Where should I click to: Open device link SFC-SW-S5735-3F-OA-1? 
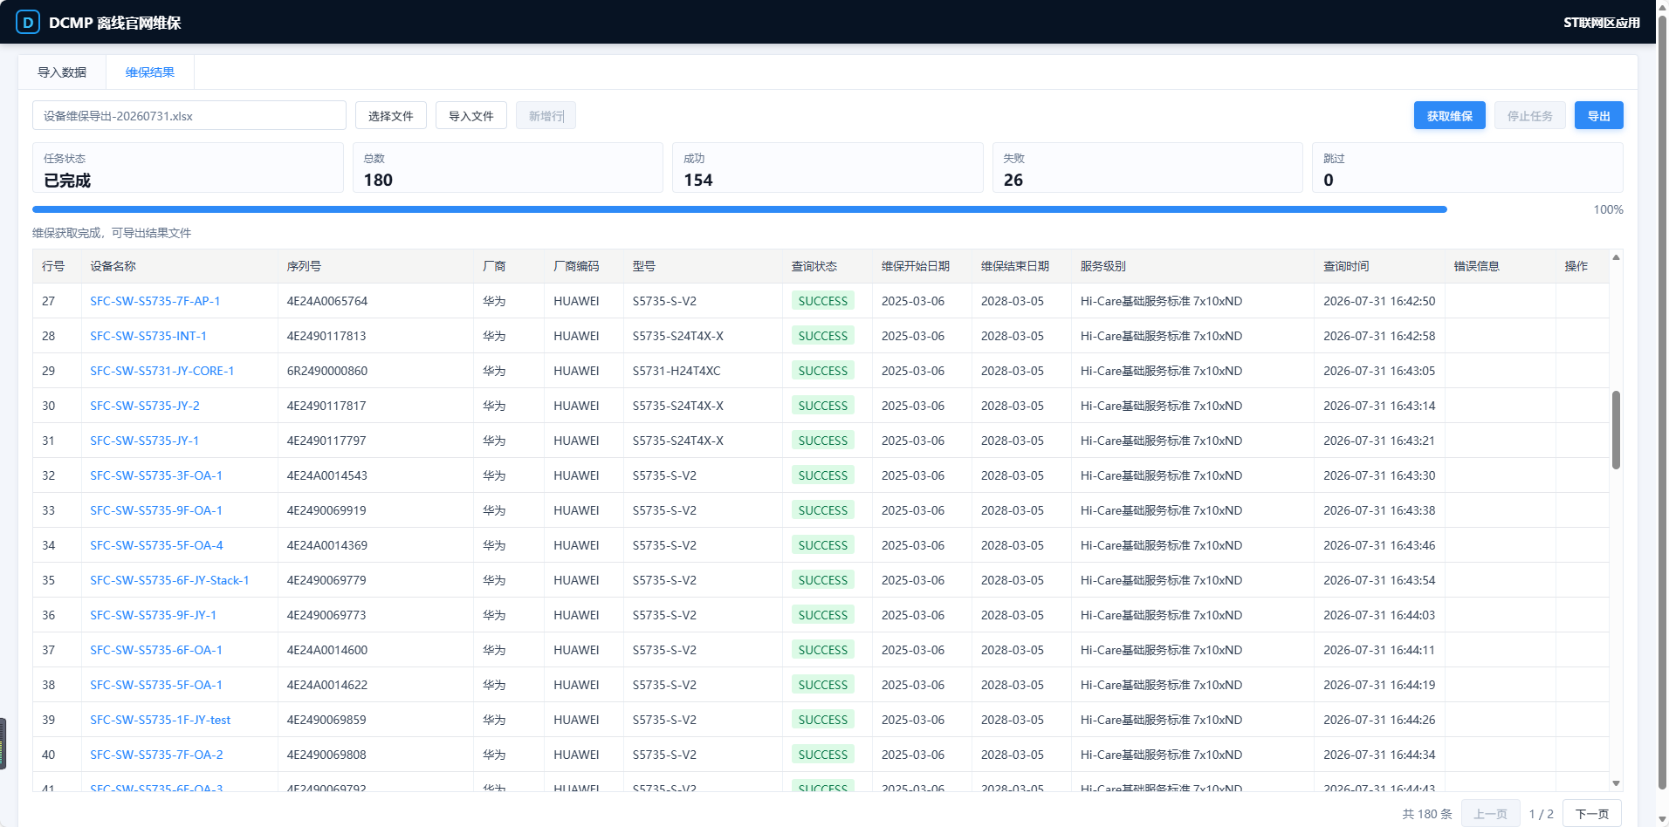[x=156, y=475]
